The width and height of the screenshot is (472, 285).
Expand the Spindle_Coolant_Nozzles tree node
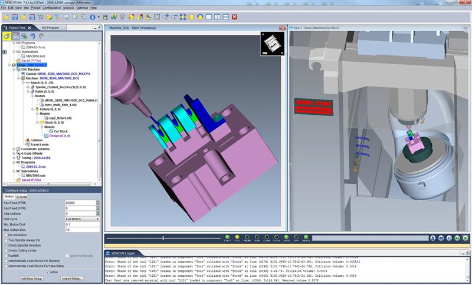[x=28, y=87]
